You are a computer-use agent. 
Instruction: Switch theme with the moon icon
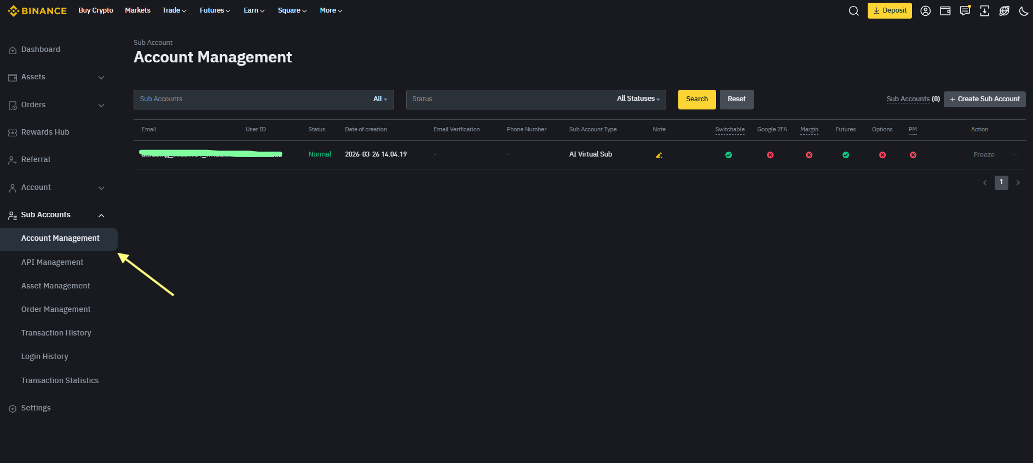click(x=1023, y=11)
